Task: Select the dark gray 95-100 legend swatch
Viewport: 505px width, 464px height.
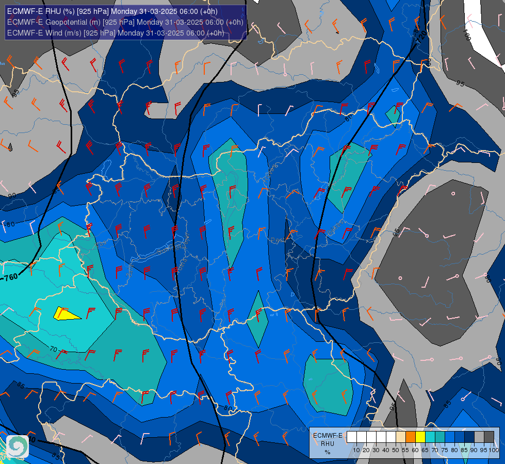Action: click(x=489, y=437)
